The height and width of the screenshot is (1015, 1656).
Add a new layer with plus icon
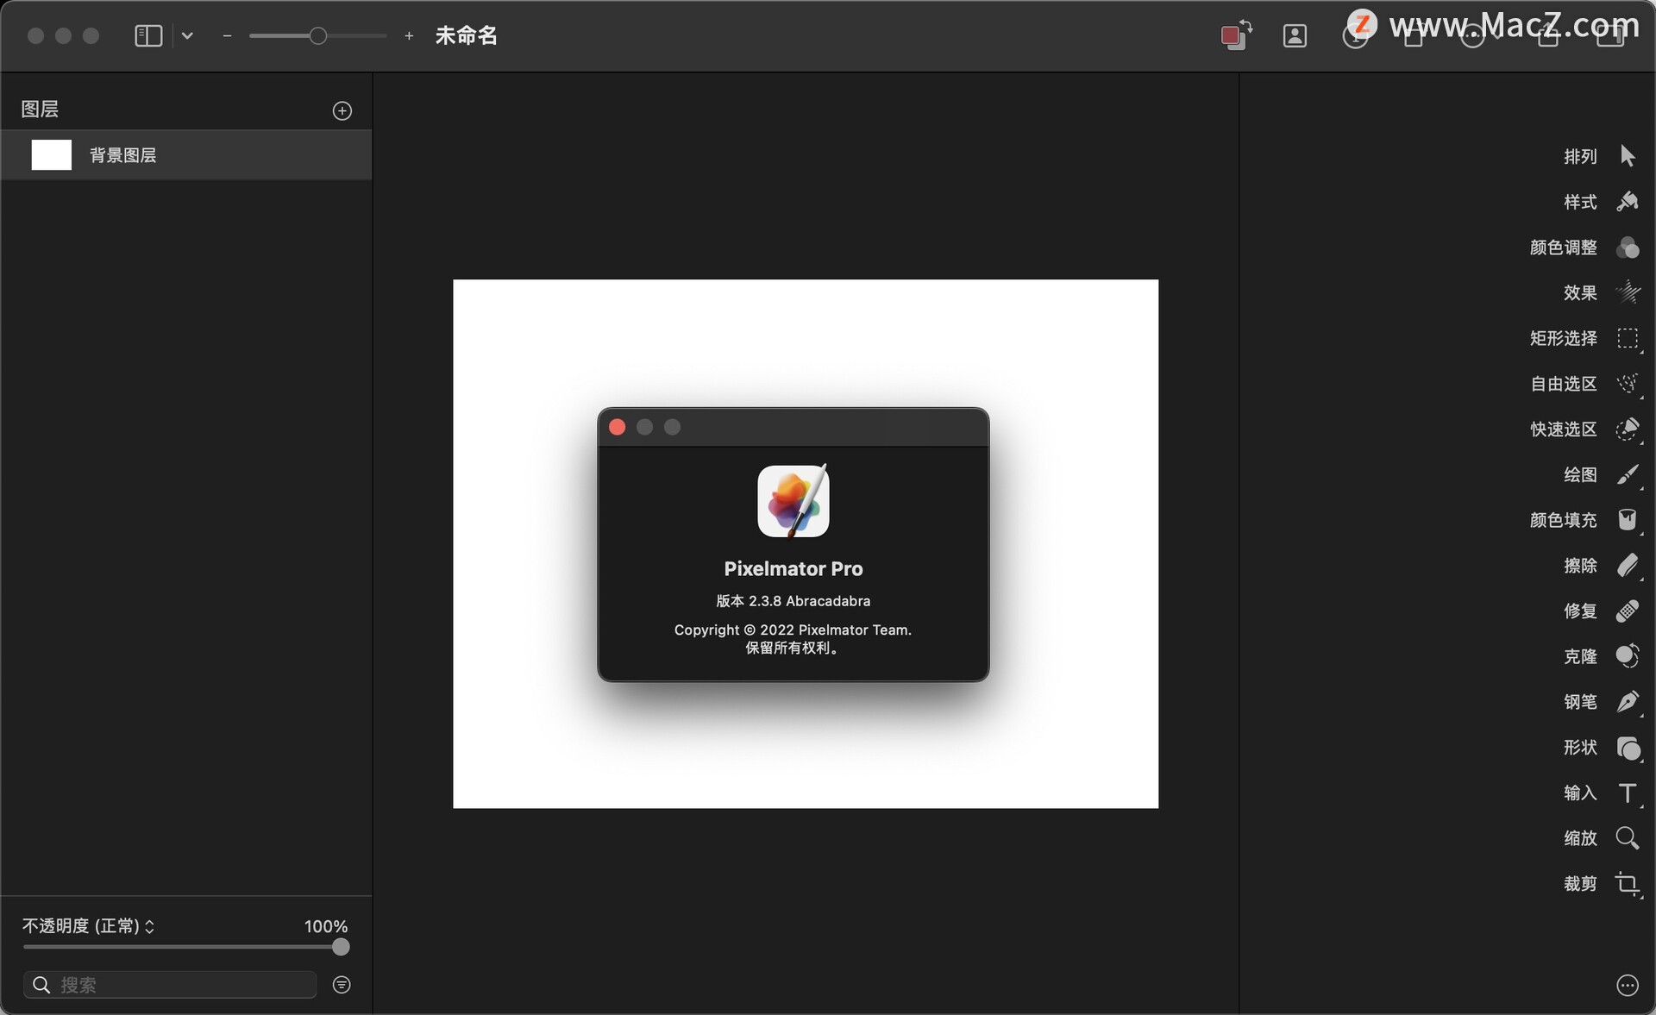click(342, 110)
